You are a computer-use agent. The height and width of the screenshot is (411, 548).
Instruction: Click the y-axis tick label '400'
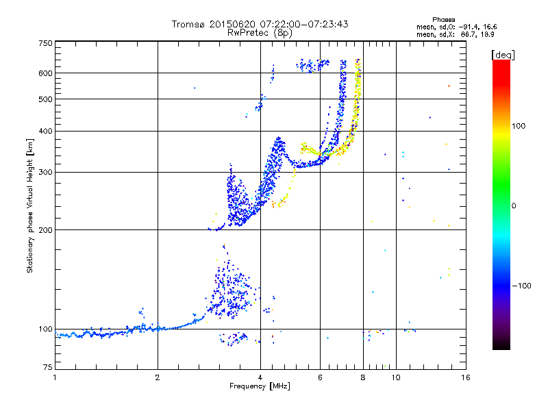[45, 131]
